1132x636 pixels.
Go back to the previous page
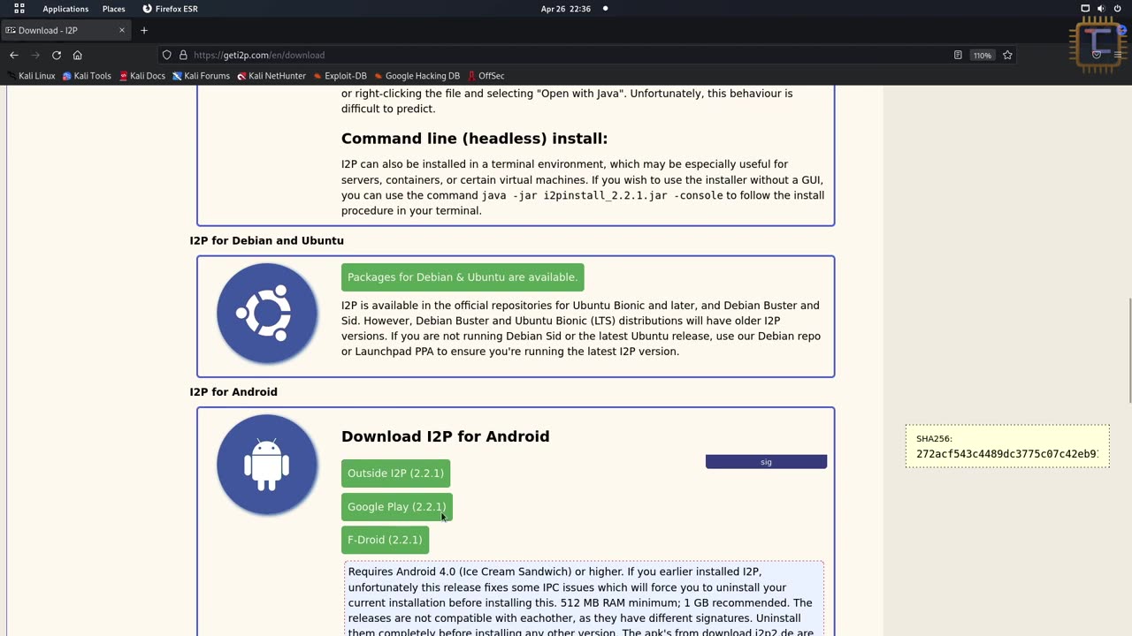[14, 55]
